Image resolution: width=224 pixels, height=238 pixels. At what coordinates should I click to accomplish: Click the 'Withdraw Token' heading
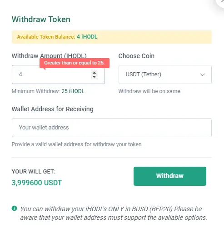click(x=41, y=20)
